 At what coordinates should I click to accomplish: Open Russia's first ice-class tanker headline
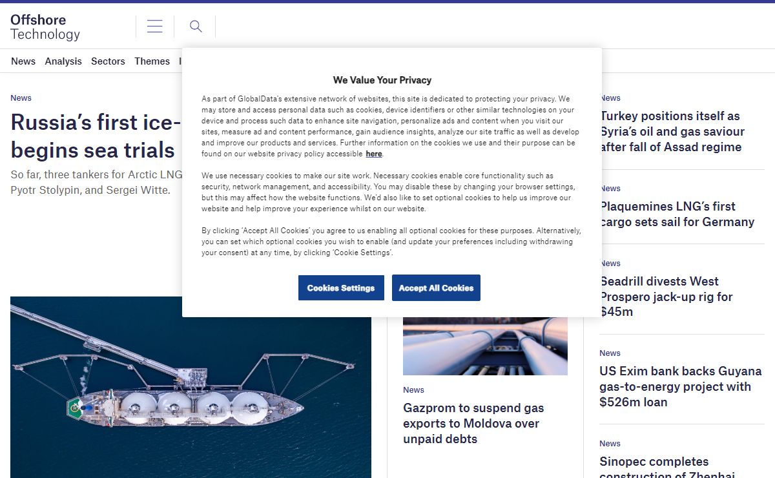[96, 136]
